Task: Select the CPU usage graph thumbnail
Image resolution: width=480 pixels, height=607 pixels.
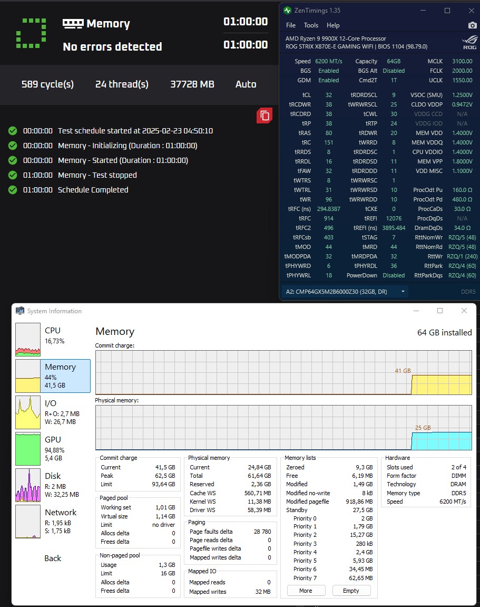Action: point(28,340)
